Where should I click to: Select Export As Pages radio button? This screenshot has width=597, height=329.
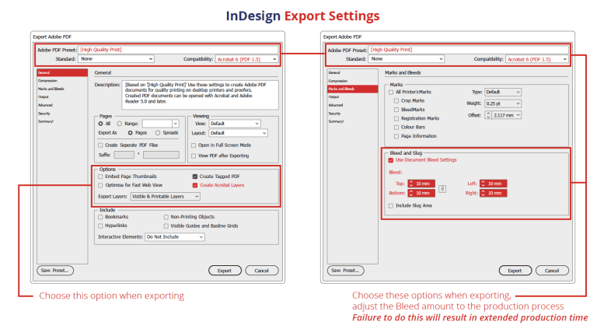[x=131, y=133]
